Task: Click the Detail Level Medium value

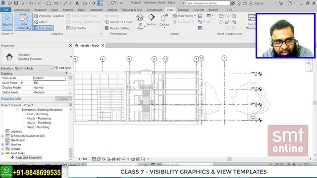Action: coord(49,92)
